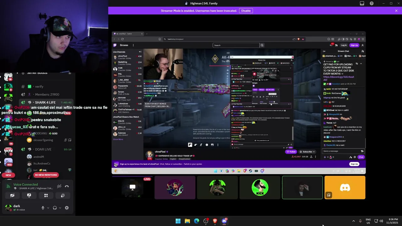Select the green-outlined webcam participant tile
This screenshot has height=226, width=402.
coord(302,187)
